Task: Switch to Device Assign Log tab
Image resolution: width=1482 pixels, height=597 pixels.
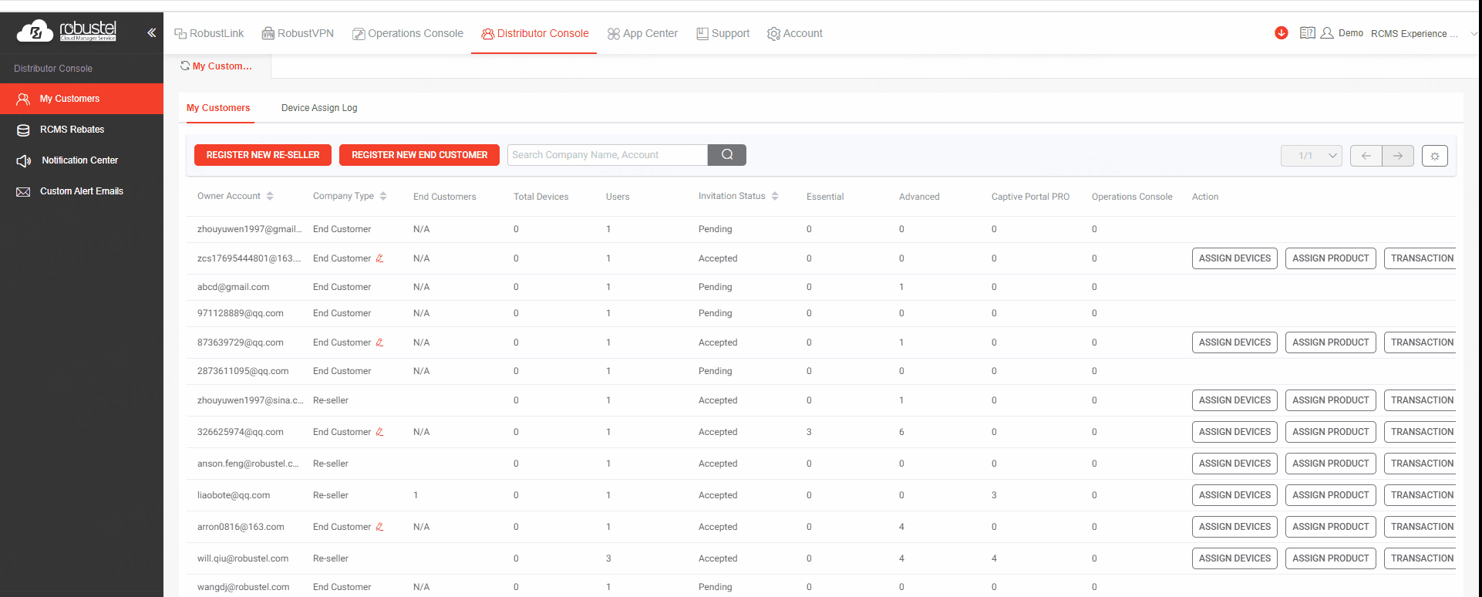Action: [x=319, y=108]
